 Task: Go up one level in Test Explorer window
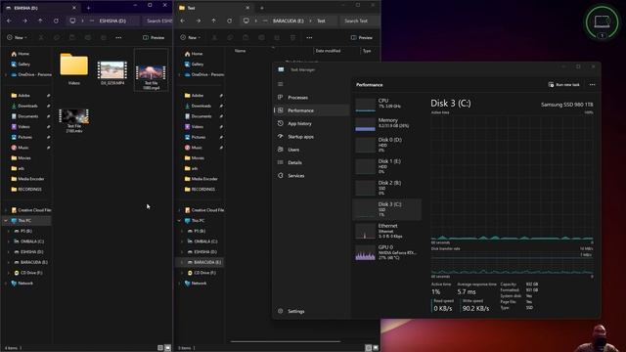[x=214, y=21]
